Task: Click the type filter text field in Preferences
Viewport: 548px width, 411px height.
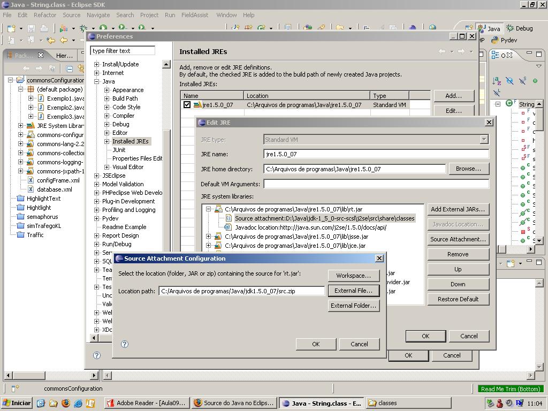Action: click(x=123, y=51)
